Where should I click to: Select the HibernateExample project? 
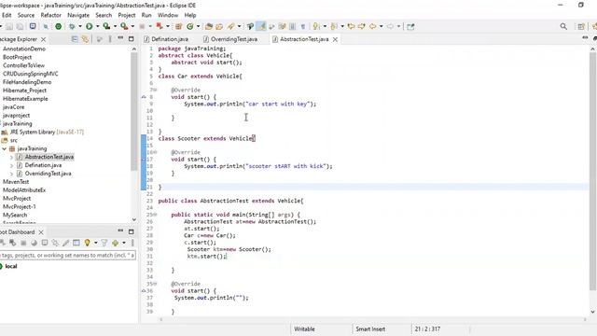tap(25, 99)
